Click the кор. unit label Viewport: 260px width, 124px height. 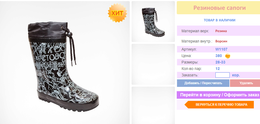click(236, 75)
